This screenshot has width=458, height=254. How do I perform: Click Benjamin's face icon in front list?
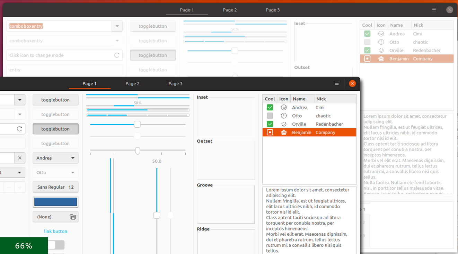pyautogui.click(x=284, y=132)
